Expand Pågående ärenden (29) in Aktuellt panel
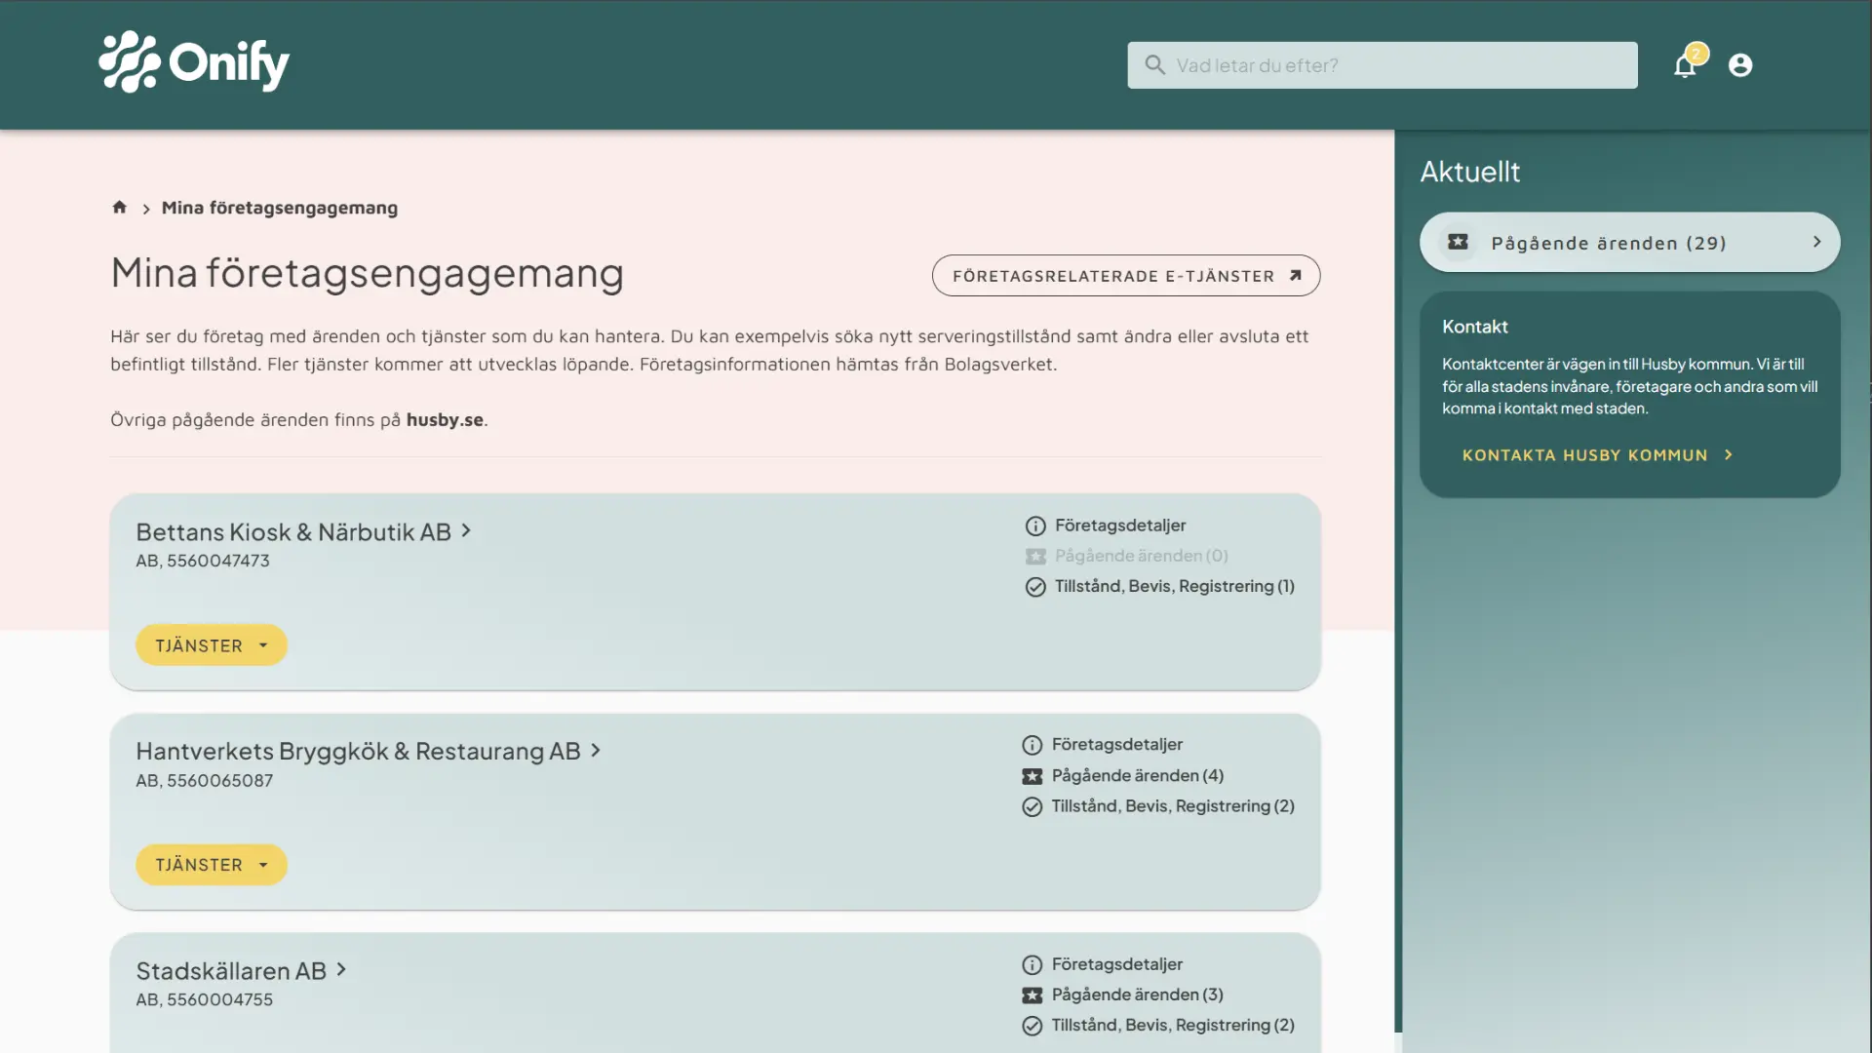Image resolution: width=1872 pixels, height=1053 pixels. click(1628, 242)
